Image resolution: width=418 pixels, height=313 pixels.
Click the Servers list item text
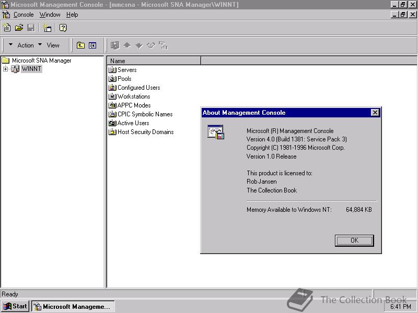(127, 70)
